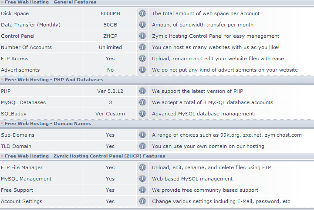Open the Control Panel row info icon
This screenshot has width=314, height=210.
(x=142, y=36)
